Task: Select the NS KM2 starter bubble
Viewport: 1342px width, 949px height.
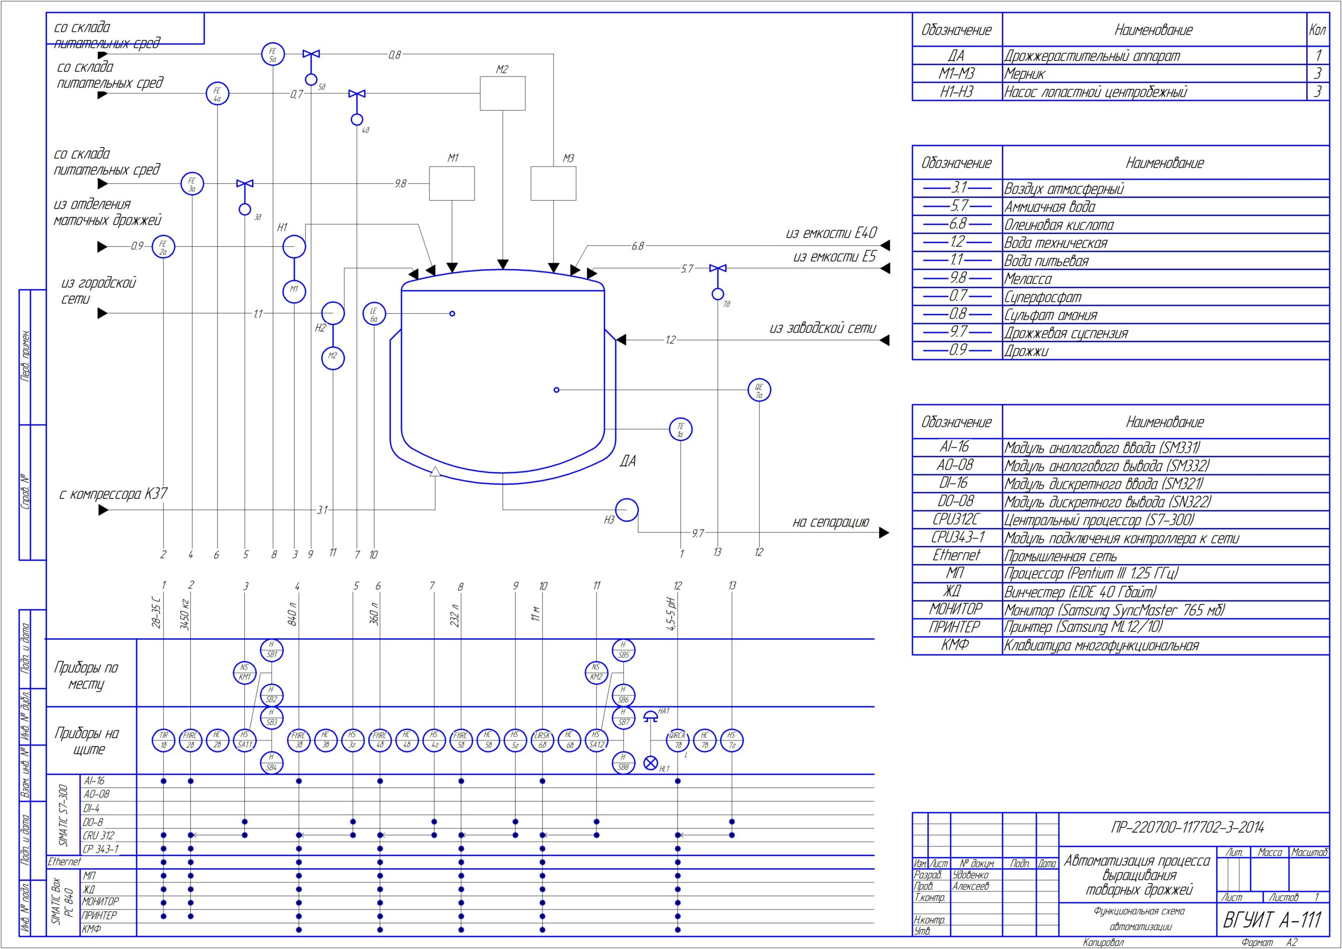Action: [x=596, y=673]
